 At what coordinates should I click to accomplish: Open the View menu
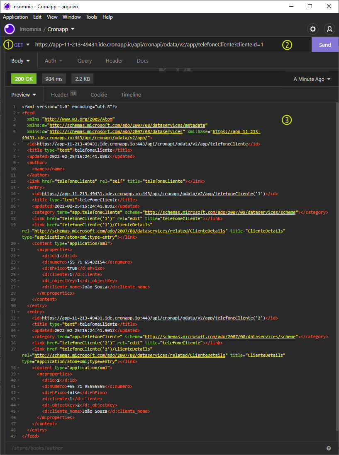[52, 17]
